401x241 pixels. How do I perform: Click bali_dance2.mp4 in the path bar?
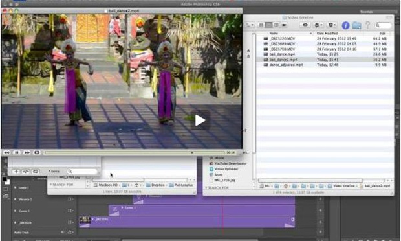pyautogui.click(x=375, y=186)
